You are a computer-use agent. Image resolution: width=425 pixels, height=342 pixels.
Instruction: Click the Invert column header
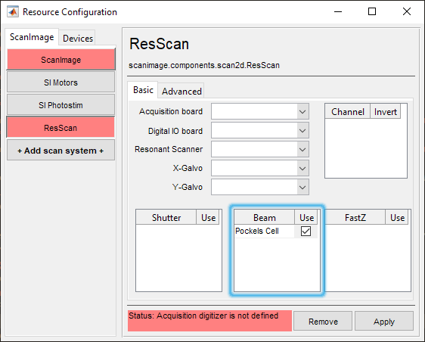pyautogui.click(x=385, y=111)
